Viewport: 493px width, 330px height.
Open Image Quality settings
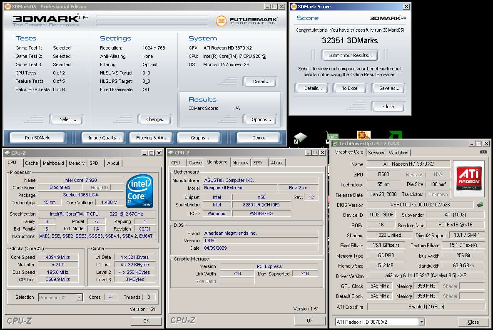point(104,138)
